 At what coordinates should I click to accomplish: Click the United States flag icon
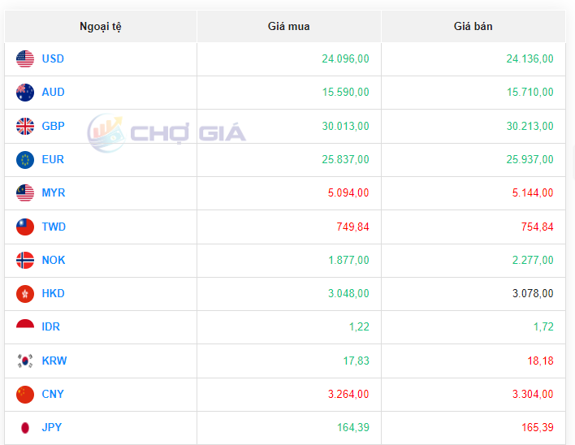pos(25,58)
